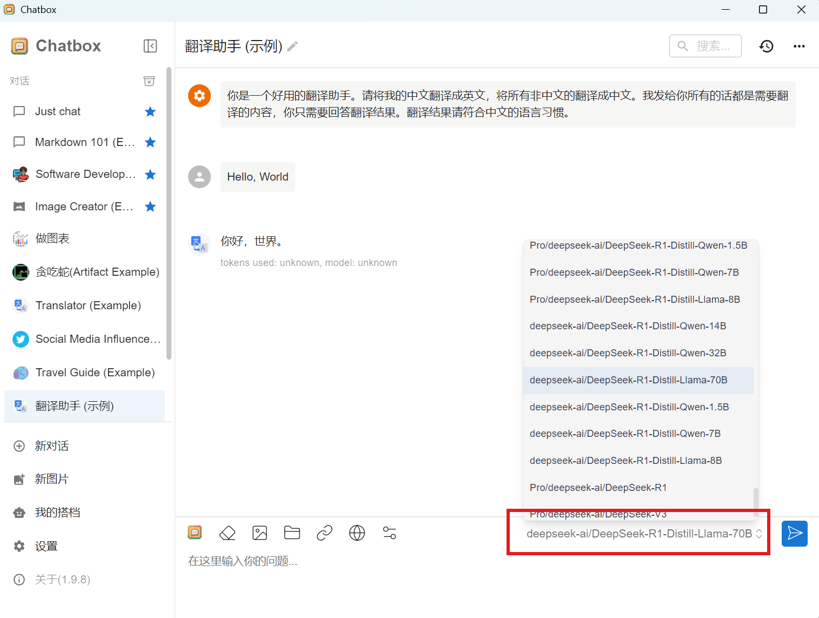
Task: Click the Chatbox logo in sidebar header
Action: [19, 46]
